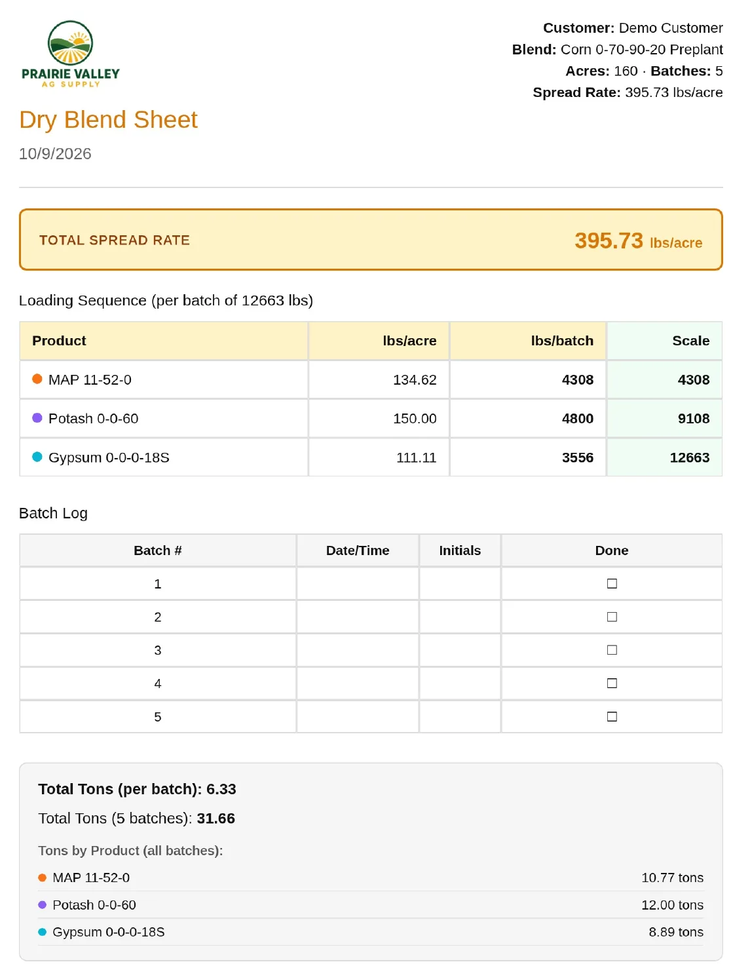Screen dimensions: 733x964
Task: Click the teal dot beside Gypsum in Loading Sequence
Action: (x=37, y=457)
